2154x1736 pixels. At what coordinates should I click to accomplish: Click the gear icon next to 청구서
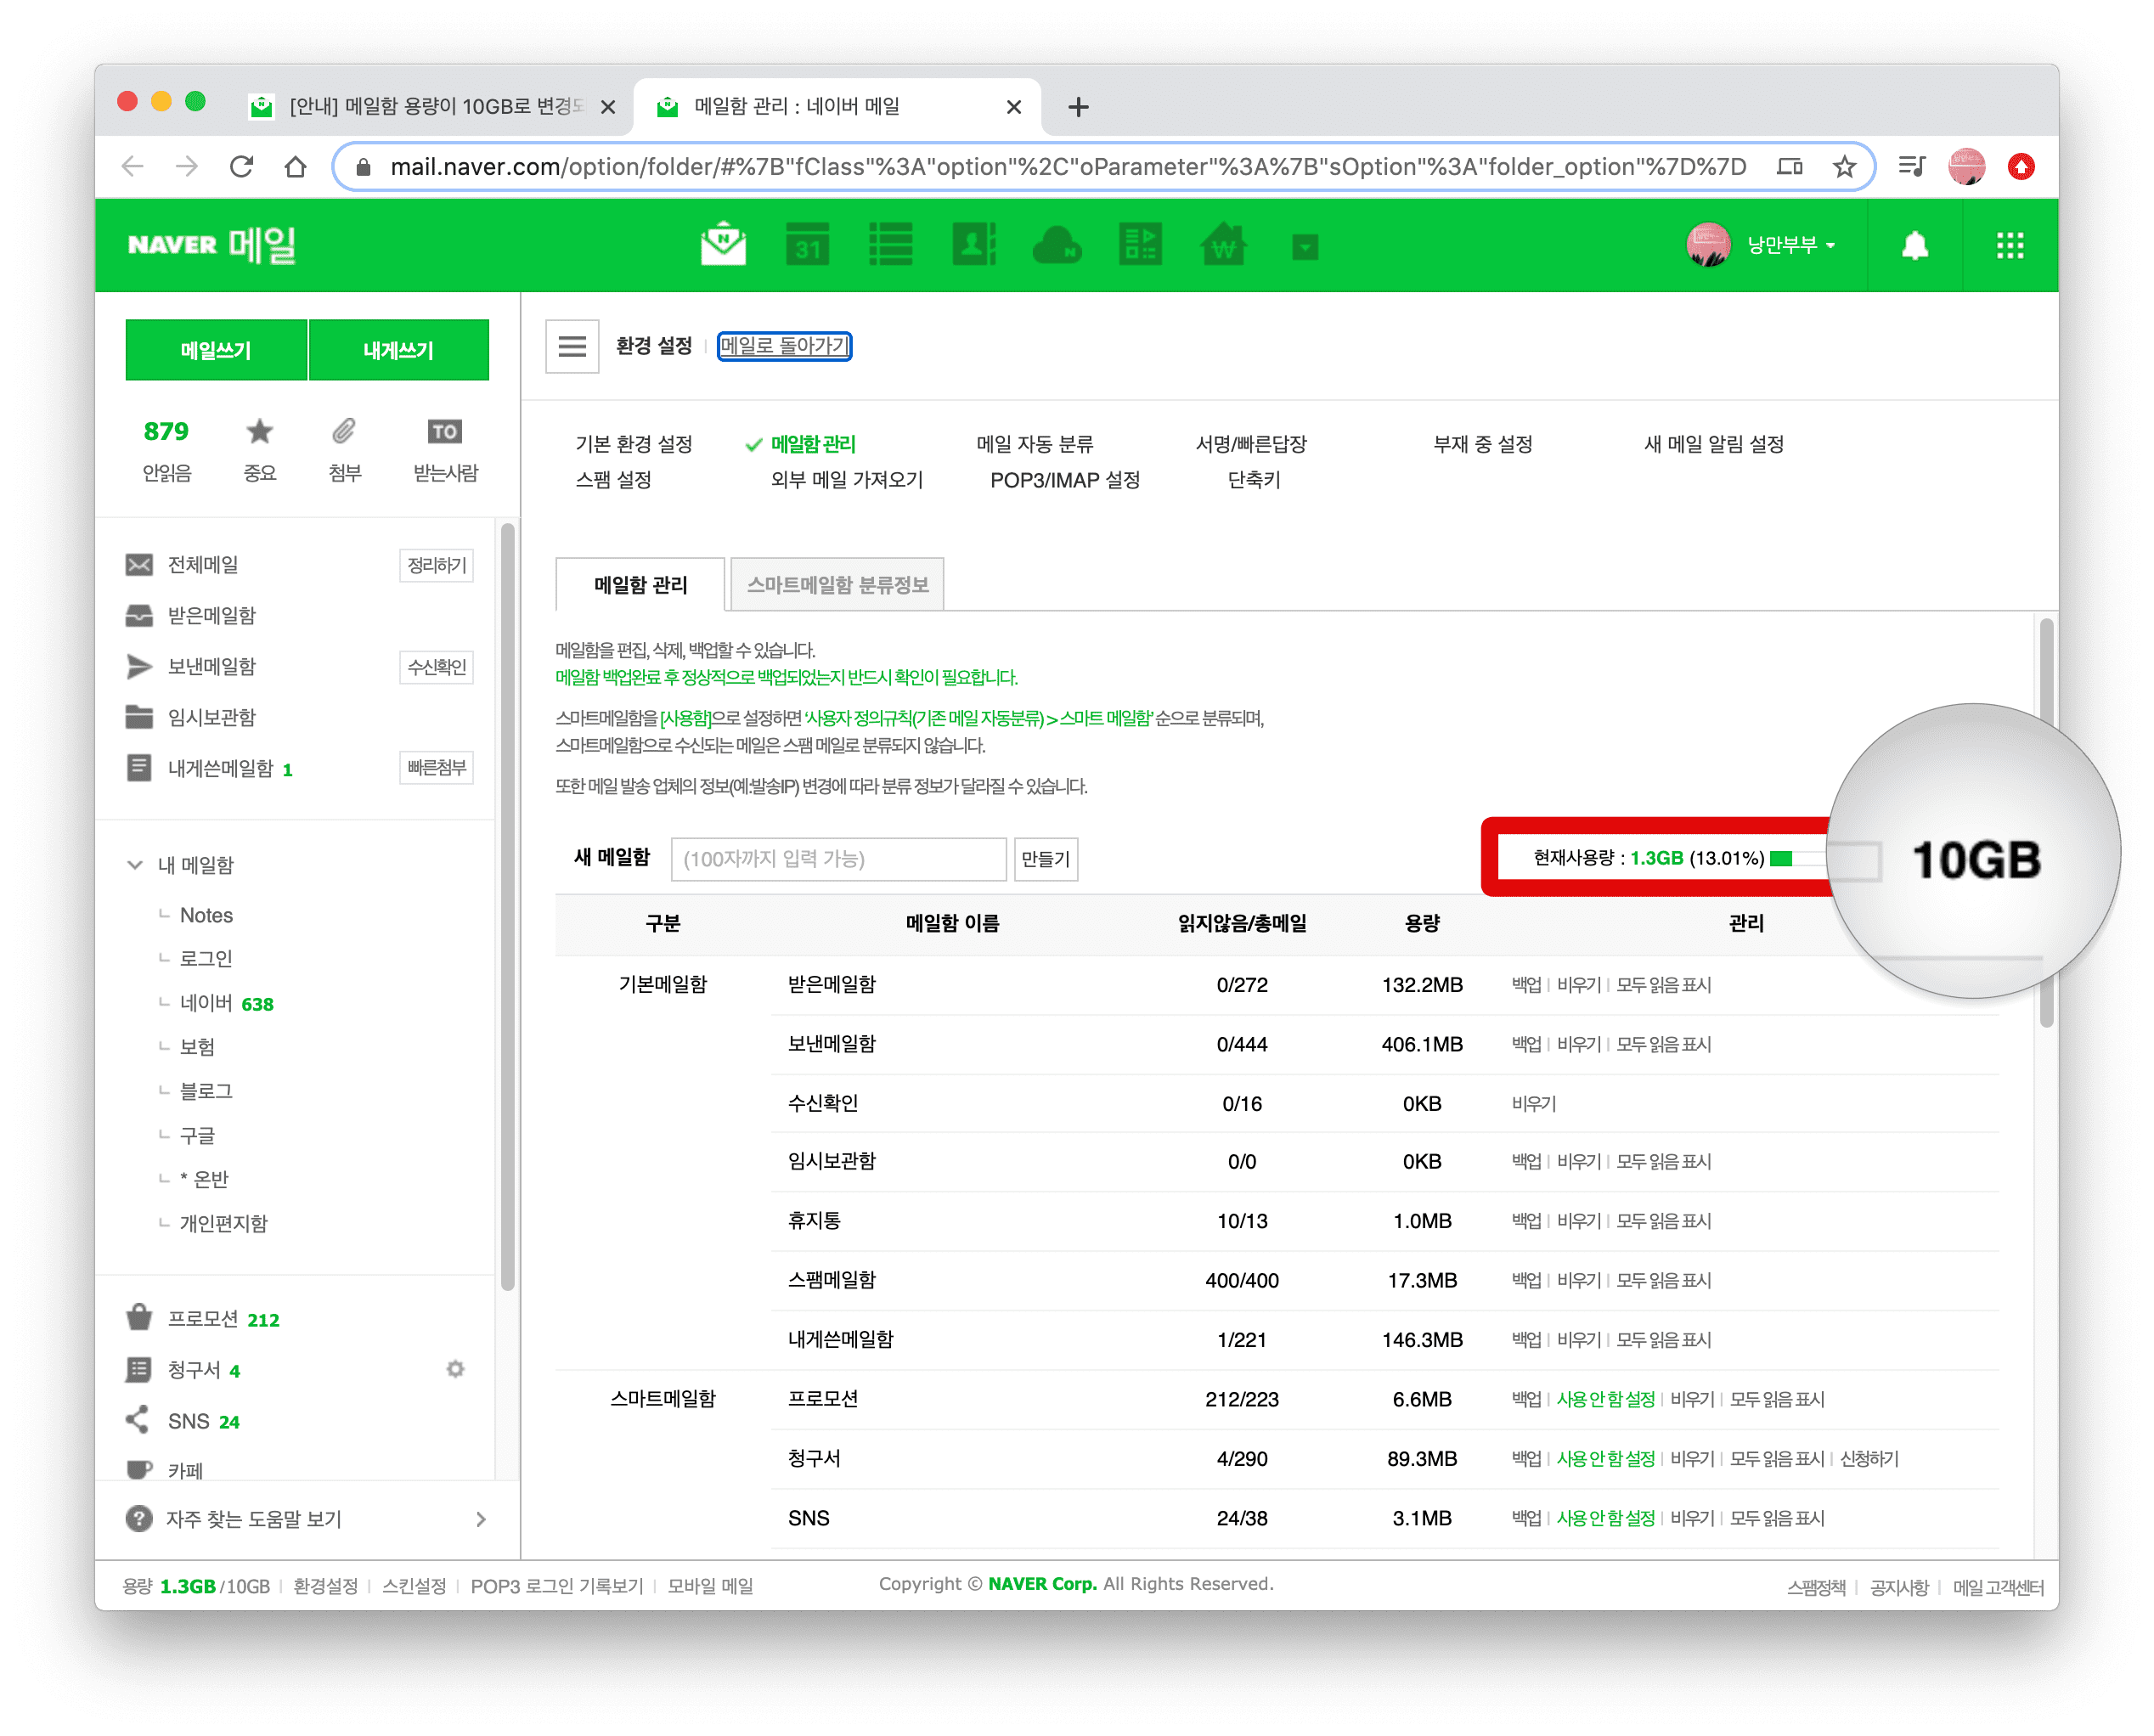click(x=455, y=1369)
